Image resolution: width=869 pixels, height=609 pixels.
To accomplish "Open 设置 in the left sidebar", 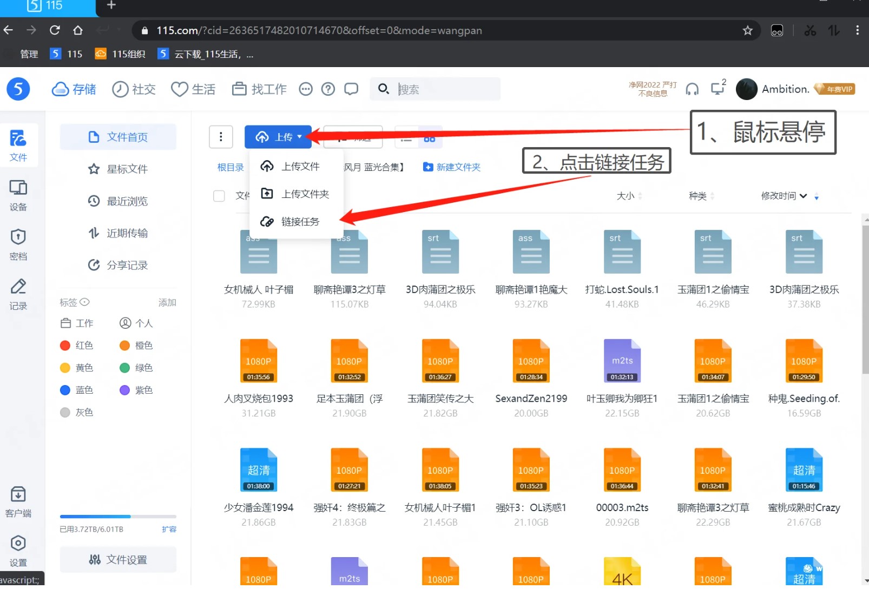I will pyautogui.click(x=18, y=551).
